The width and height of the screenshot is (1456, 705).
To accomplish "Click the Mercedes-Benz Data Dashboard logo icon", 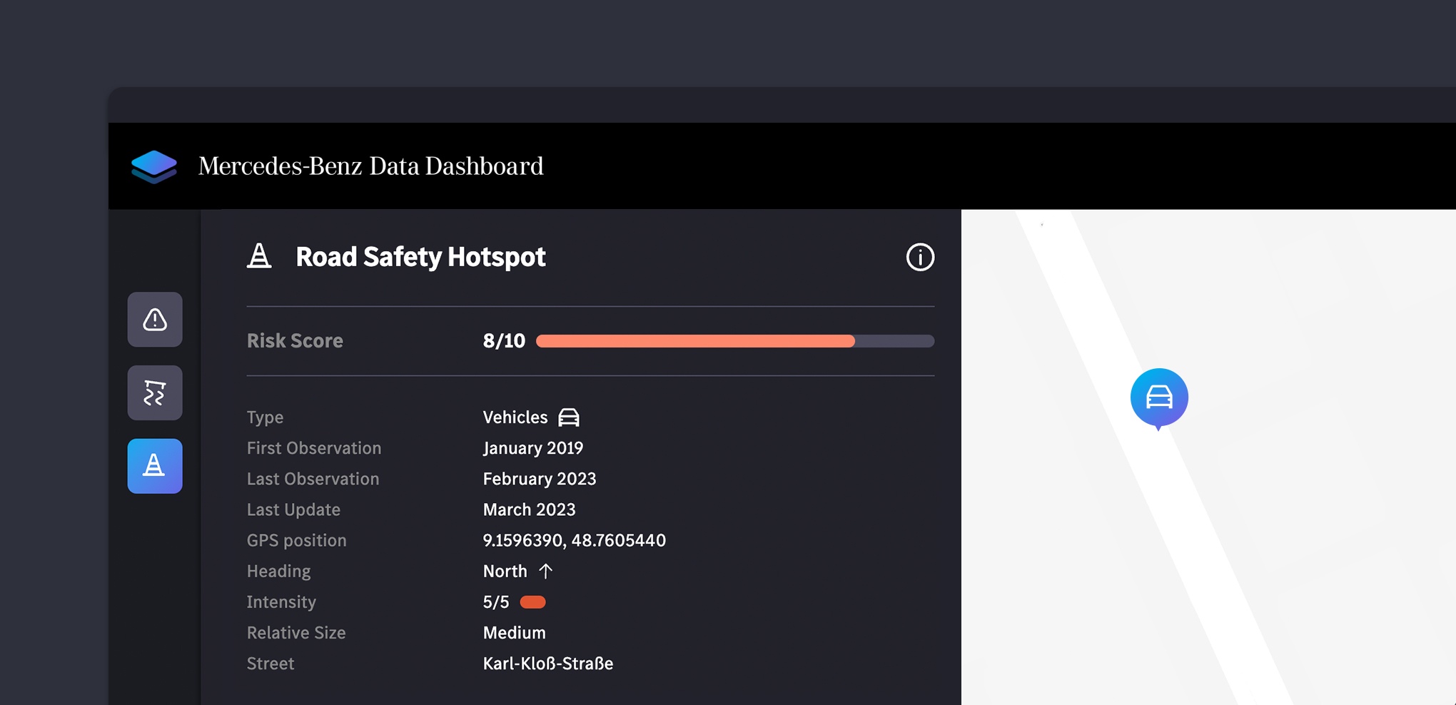I will (154, 167).
